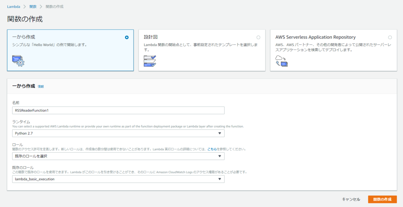Click the キャンセル button

pyautogui.click(x=351, y=199)
